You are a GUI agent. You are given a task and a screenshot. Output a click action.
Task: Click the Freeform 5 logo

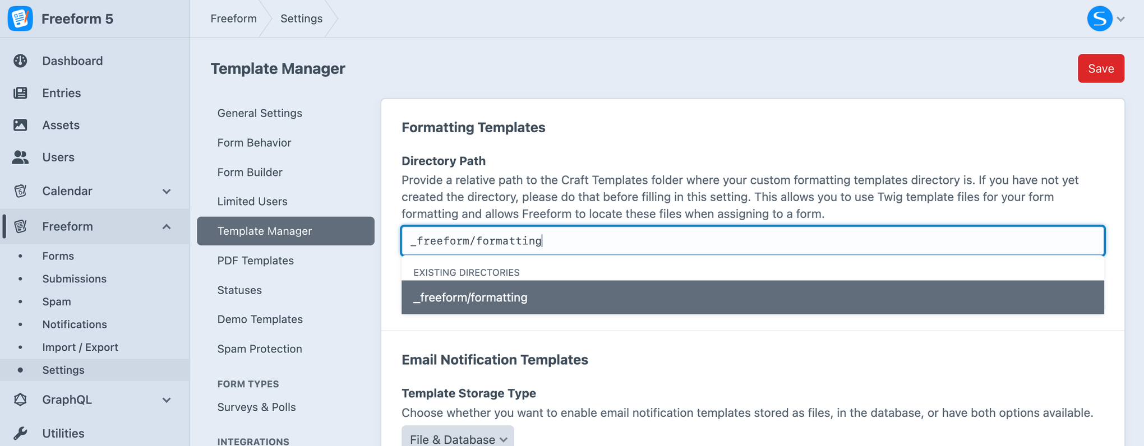pyautogui.click(x=20, y=18)
